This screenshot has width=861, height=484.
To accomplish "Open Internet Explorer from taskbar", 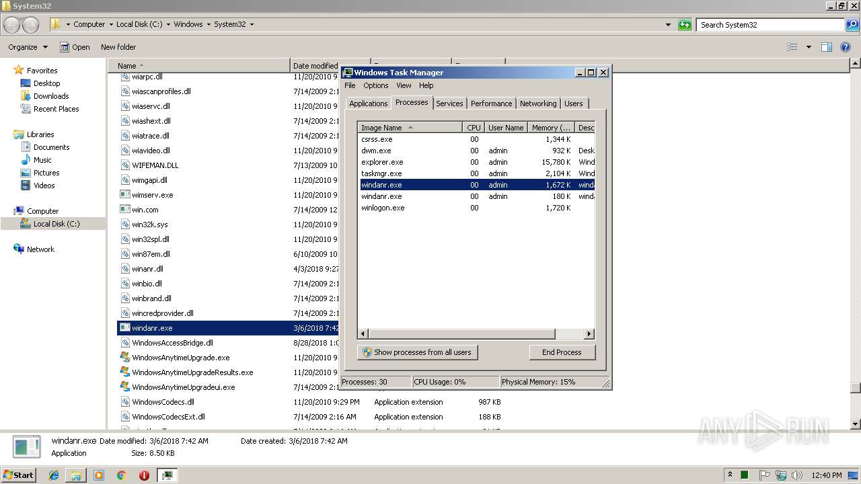I will point(54,475).
